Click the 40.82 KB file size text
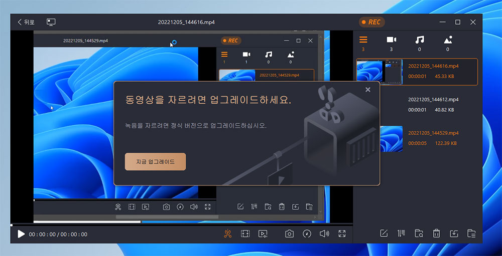 click(444, 110)
